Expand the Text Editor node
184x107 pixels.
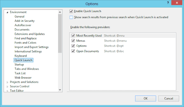tap(7, 91)
